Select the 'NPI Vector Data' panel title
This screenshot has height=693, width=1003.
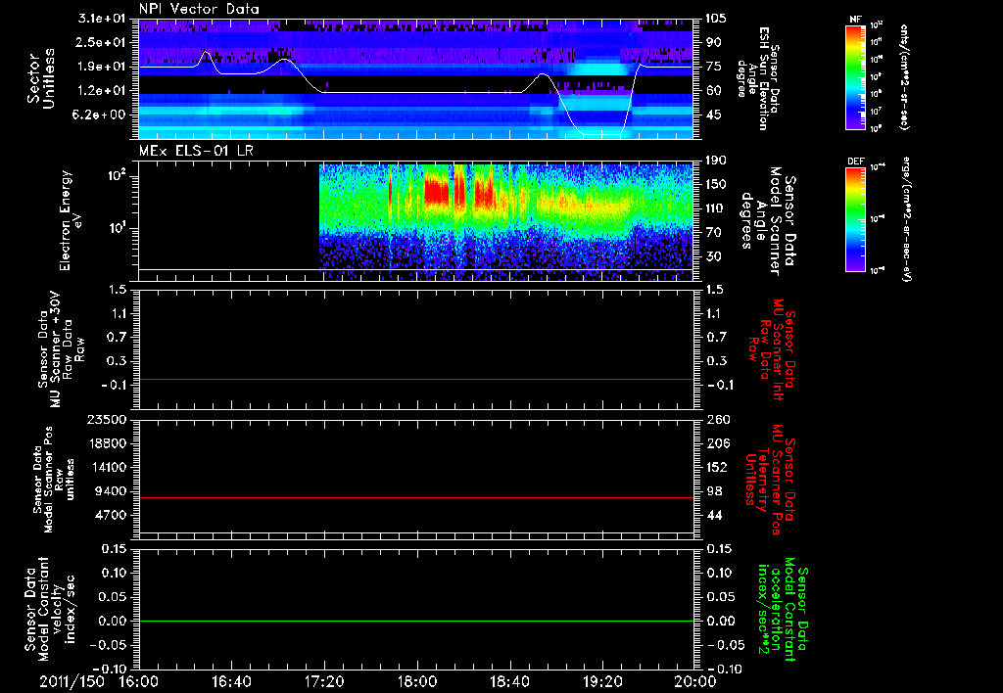pyautogui.click(x=200, y=9)
